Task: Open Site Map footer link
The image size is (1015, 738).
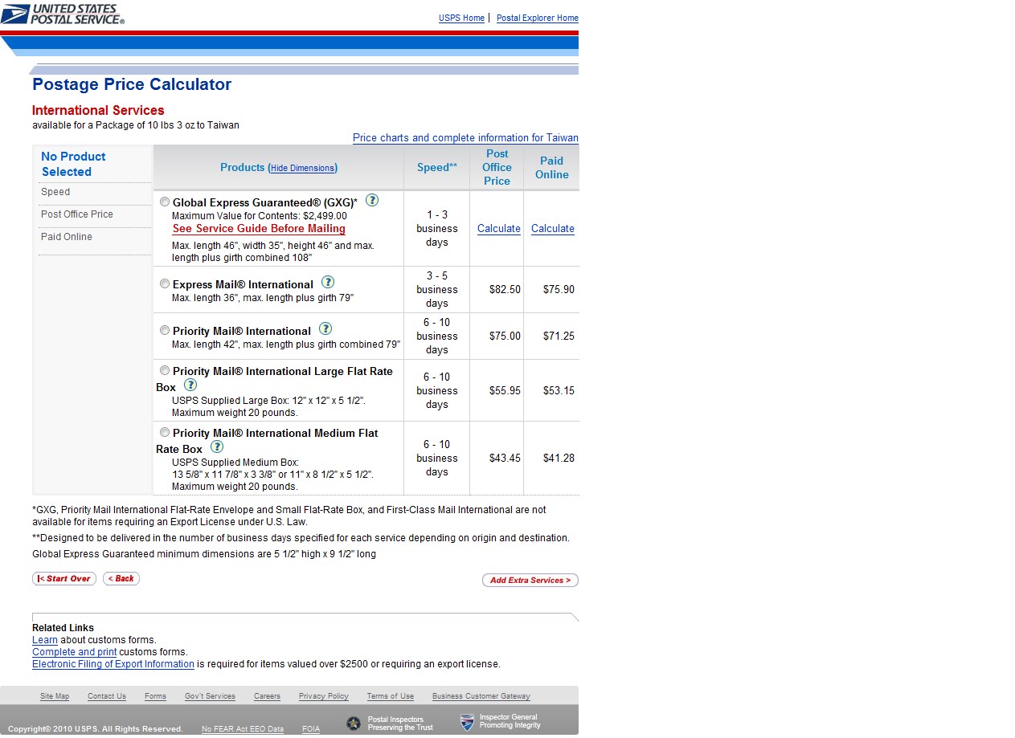Action: pyautogui.click(x=55, y=696)
